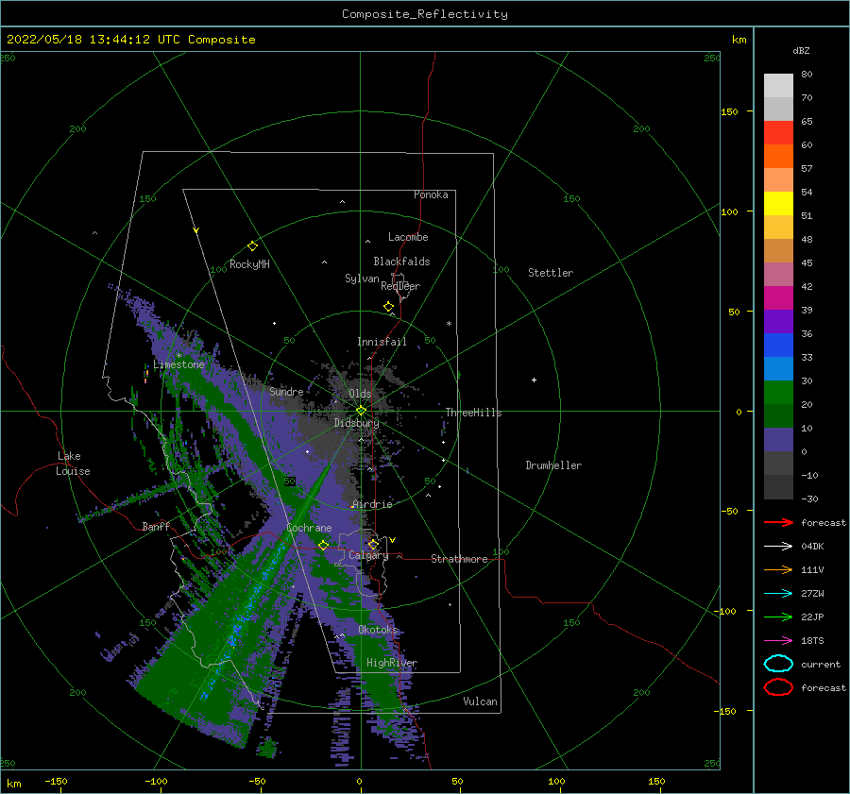
Task: Click the Banff town label
Action: pyautogui.click(x=156, y=526)
